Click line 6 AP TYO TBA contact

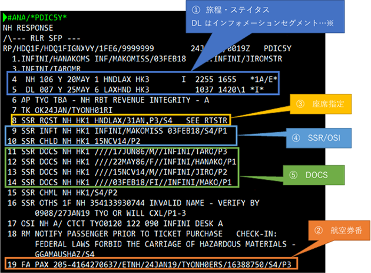click(x=111, y=100)
